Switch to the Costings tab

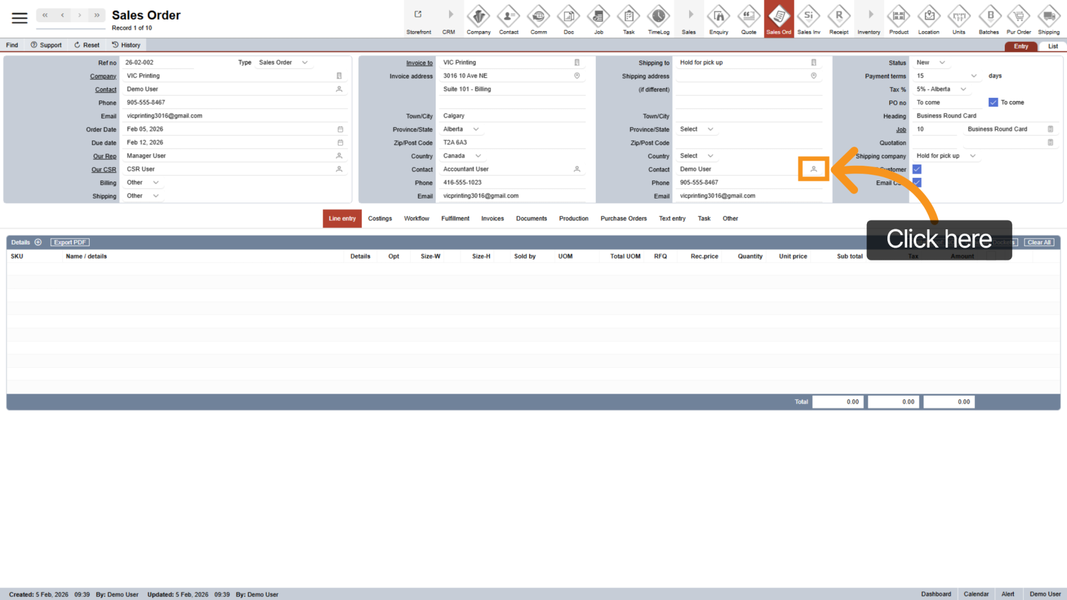pyautogui.click(x=380, y=218)
